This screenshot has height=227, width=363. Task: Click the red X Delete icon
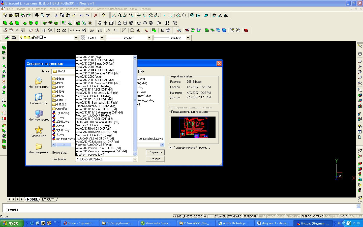(96, 15)
